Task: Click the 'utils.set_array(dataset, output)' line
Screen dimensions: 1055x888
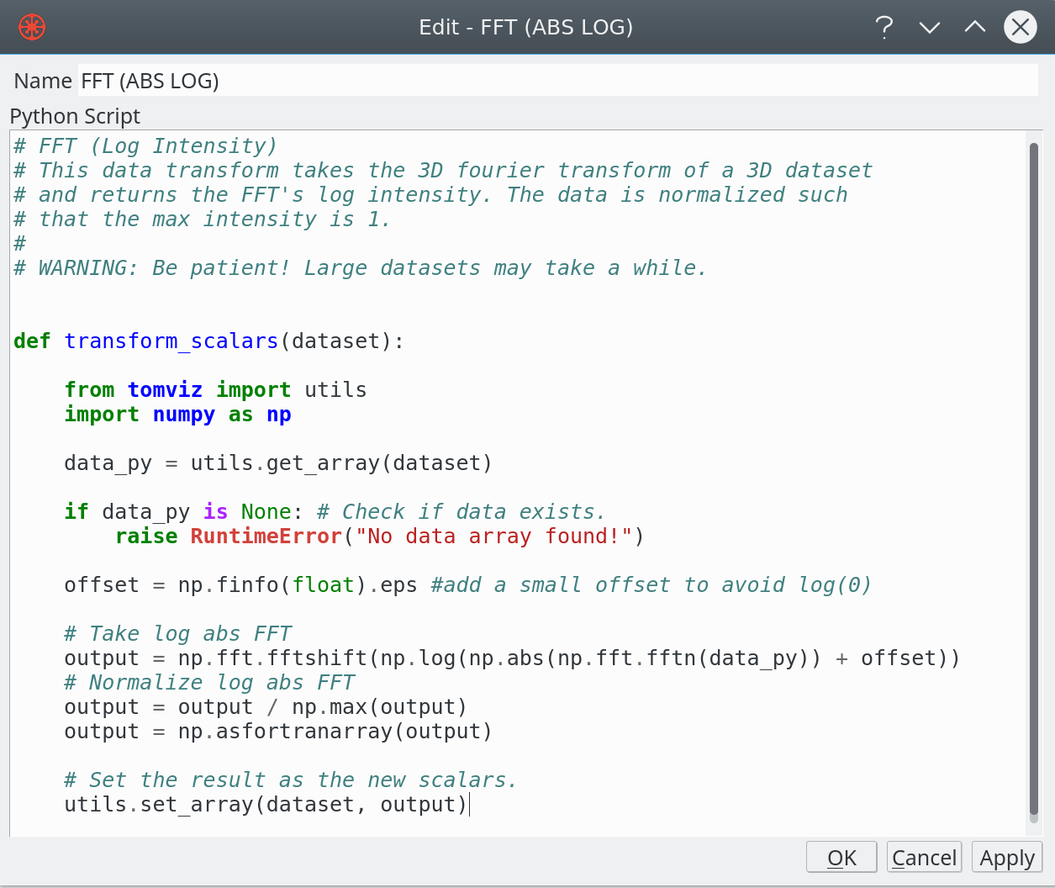Action: tap(266, 805)
